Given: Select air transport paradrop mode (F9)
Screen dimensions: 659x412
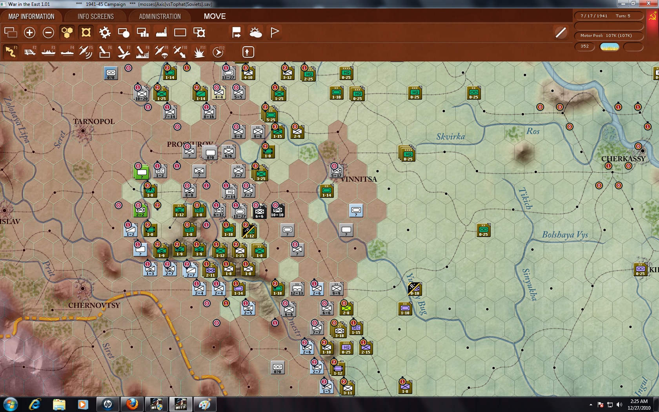Looking at the screenshot, I should click(x=161, y=52).
